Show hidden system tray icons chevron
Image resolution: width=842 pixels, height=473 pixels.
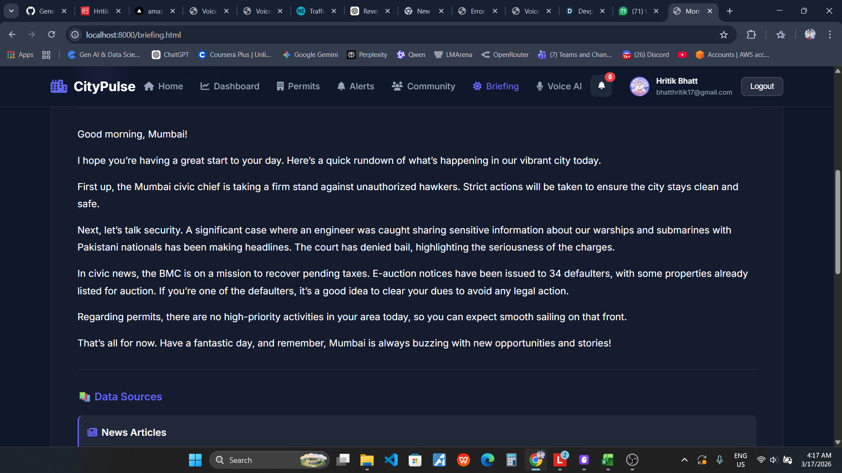pos(684,460)
